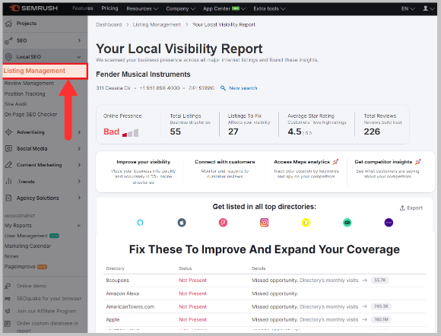
Task: Expand the SEO sidebar section
Action: pos(79,41)
